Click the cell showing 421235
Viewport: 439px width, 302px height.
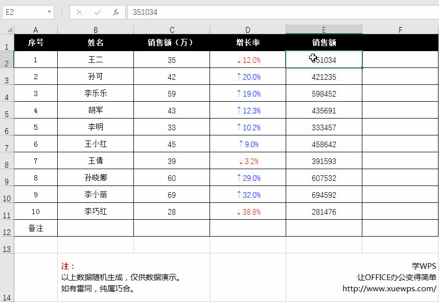point(324,76)
